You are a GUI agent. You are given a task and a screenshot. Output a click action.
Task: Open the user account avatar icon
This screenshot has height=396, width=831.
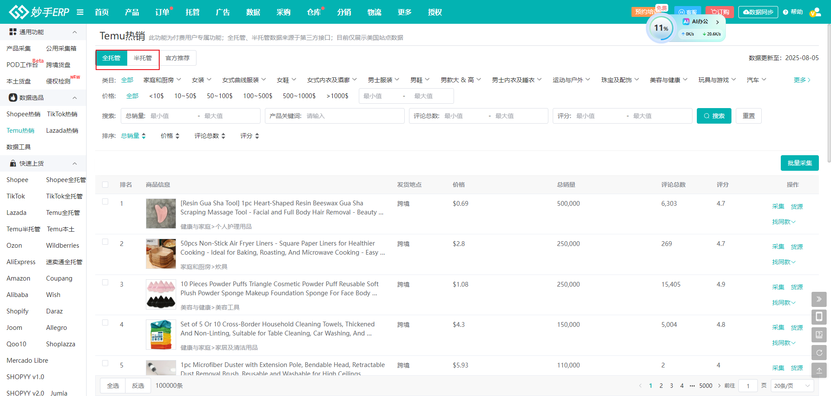point(815,12)
